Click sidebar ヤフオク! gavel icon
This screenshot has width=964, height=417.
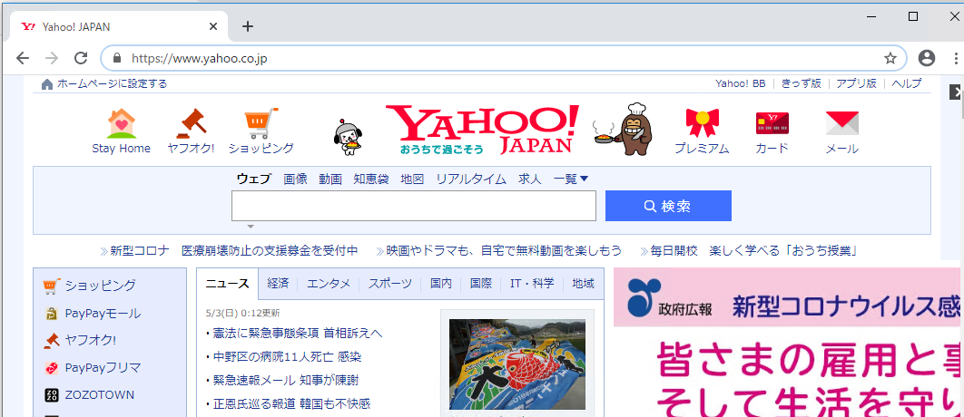[x=52, y=340]
